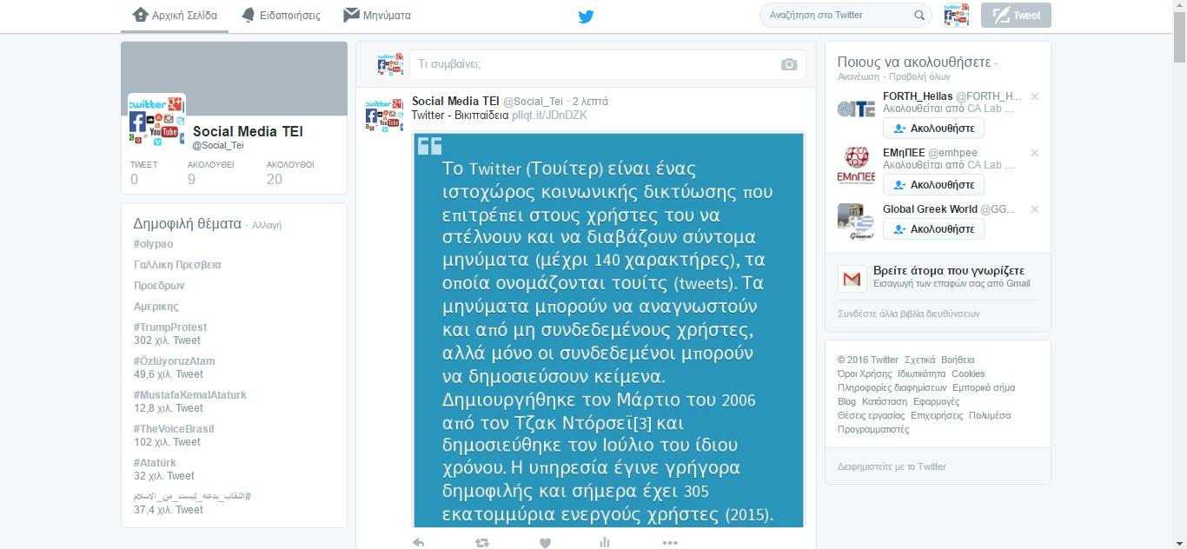Open trending hashtag #TheVoiceBrasil

(x=174, y=429)
